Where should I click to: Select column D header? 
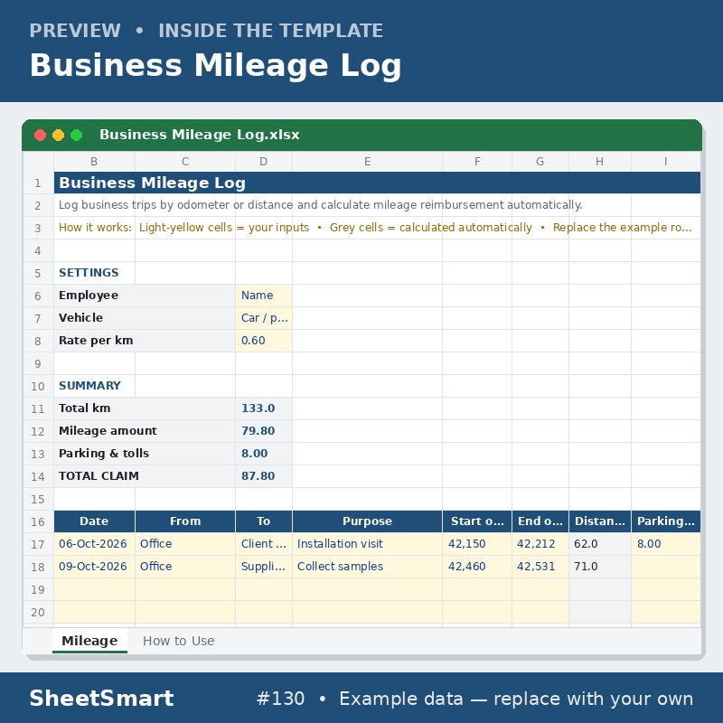coord(263,162)
